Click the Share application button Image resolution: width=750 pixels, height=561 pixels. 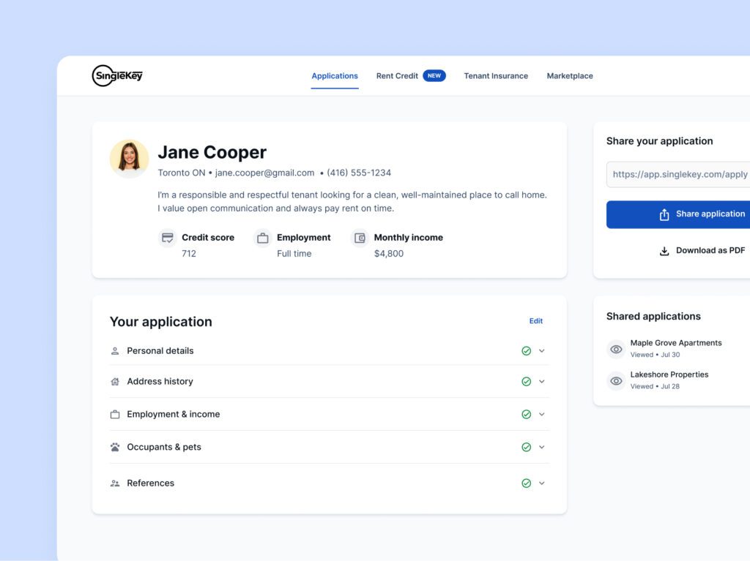678,214
